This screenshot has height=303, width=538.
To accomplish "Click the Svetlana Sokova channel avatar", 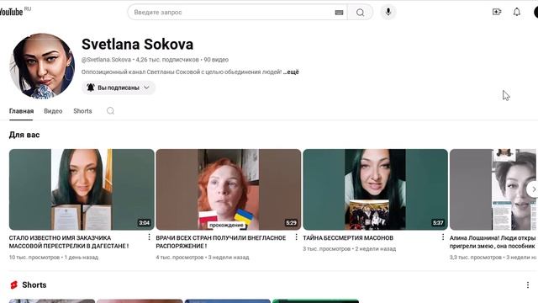I will pyautogui.click(x=42, y=66).
